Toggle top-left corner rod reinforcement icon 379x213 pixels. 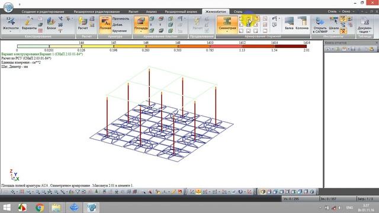pyautogui.click(x=241, y=18)
